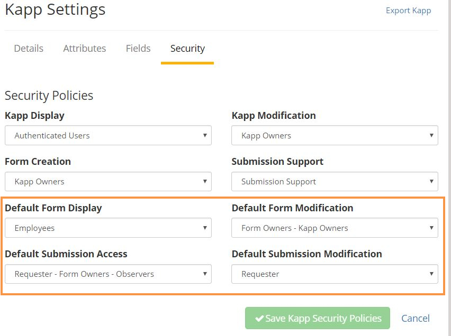This screenshot has height=336, width=451.
Task: Click the Security Policies section heading
Action: (x=49, y=96)
